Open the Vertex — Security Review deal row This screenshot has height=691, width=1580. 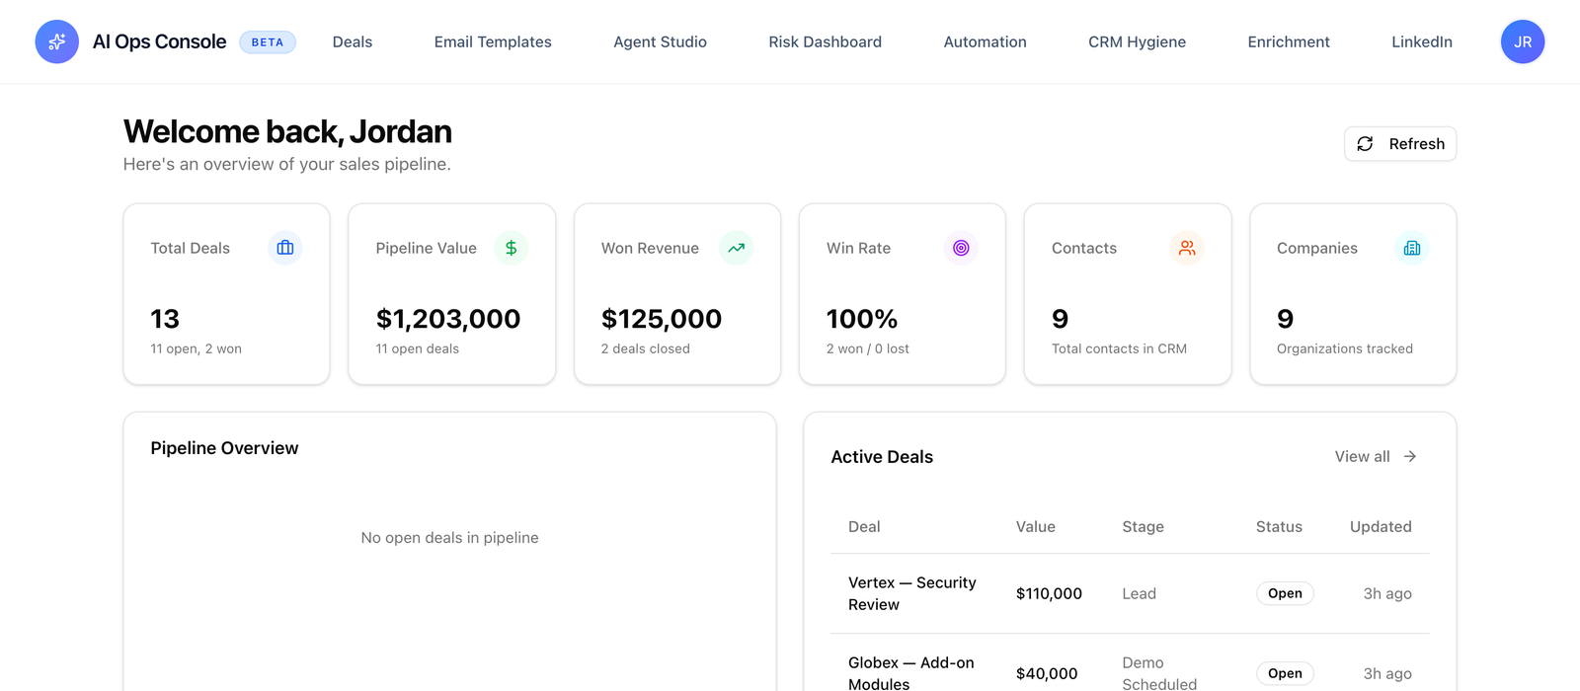1130,593
